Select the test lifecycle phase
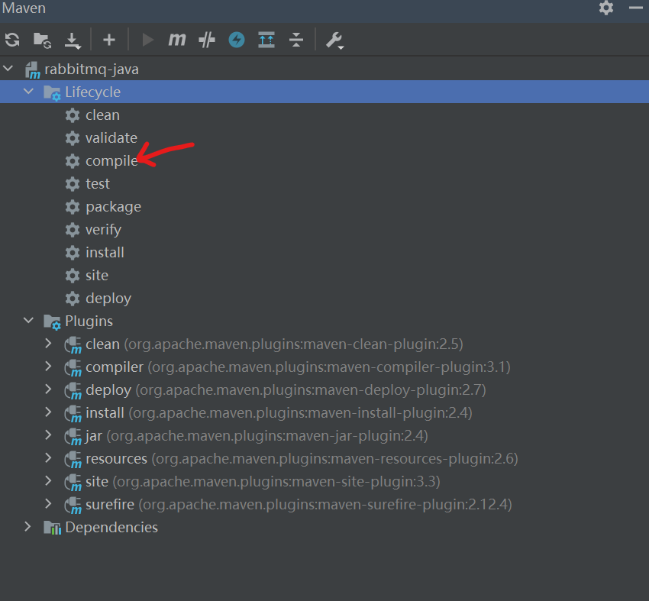 (98, 184)
